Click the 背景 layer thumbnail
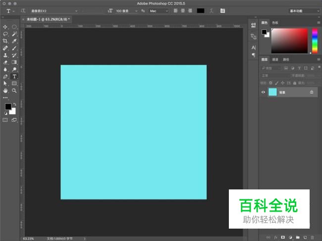This screenshot has width=322, height=241. pyautogui.click(x=272, y=92)
